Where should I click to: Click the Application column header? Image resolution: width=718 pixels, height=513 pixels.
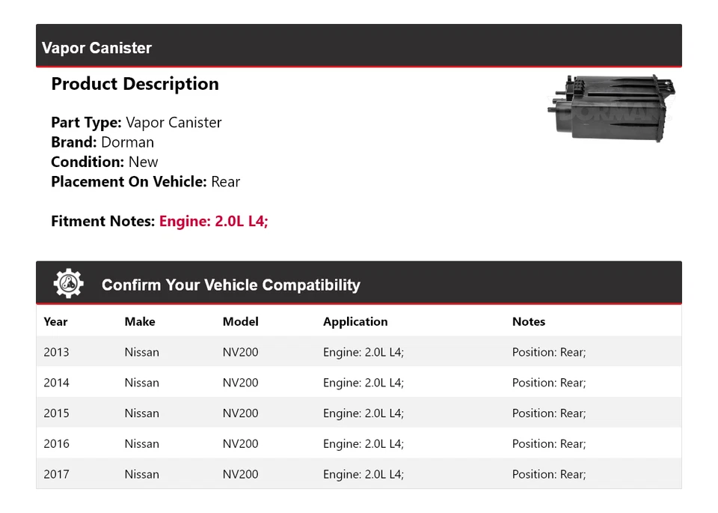355,321
